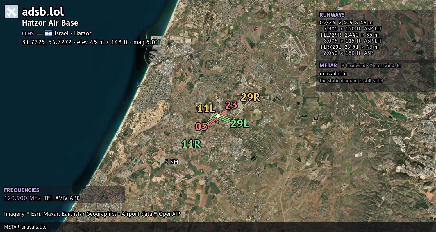Click the 05/23 2,409 × 46 m row
Image resolution: width=436 pixels, height=232 pixels.
(346, 22)
